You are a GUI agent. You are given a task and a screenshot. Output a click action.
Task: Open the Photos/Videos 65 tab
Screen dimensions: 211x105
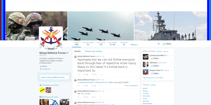88,44
